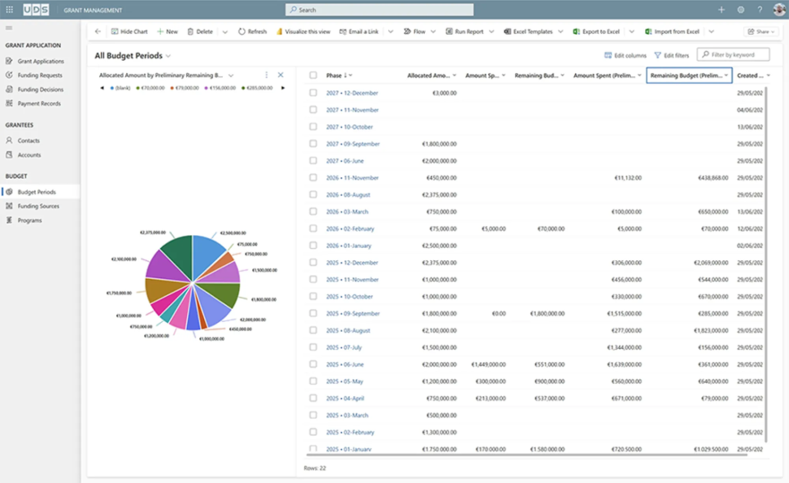Check the 2026 • 11-November row
Image resolution: width=789 pixels, height=483 pixels.
(x=313, y=177)
